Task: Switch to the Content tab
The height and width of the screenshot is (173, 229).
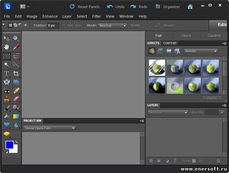Action: click(170, 43)
